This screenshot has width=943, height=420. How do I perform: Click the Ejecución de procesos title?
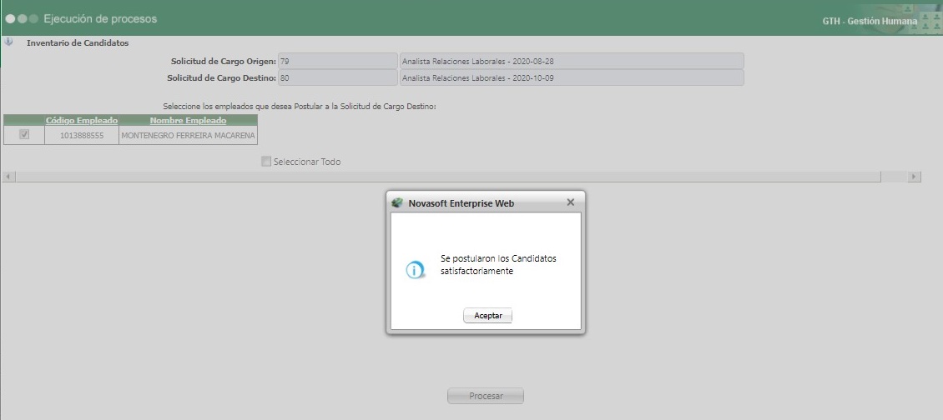click(100, 18)
